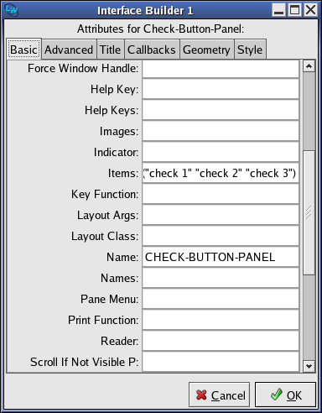The image size is (322, 413).
Task: Click the Help Key input field
Action: click(221, 89)
